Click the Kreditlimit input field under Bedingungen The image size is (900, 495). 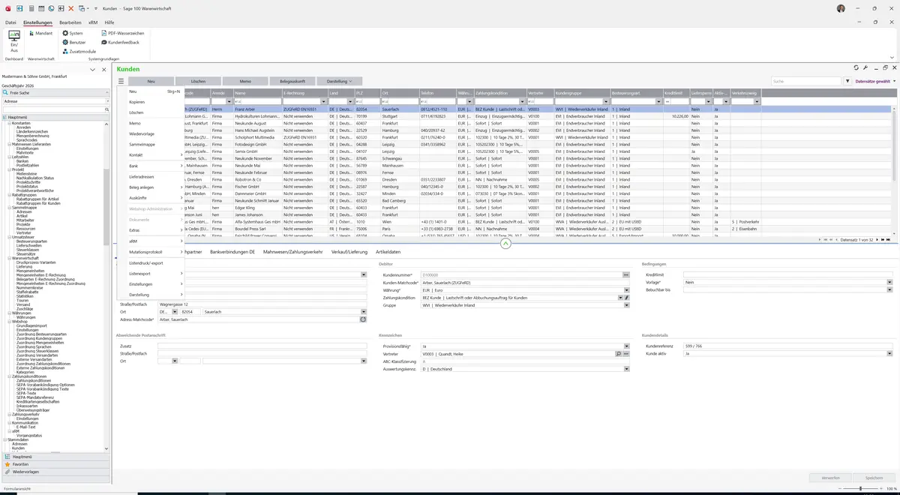click(x=788, y=274)
